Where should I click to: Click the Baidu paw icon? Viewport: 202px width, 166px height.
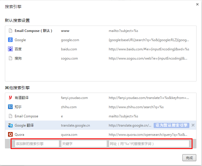click(10, 49)
